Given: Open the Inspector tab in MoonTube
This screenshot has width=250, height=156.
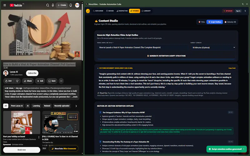Looking at the screenshot, I should tap(122, 11).
